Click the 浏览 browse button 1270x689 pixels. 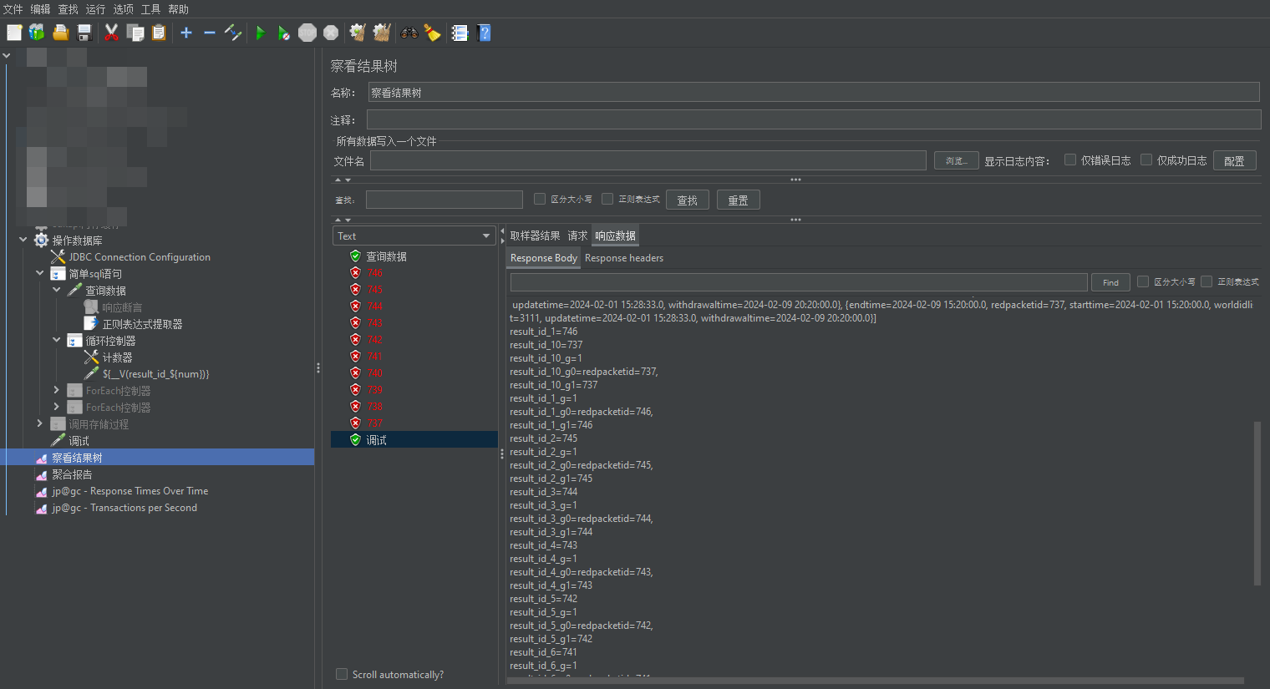pos(956,160)
